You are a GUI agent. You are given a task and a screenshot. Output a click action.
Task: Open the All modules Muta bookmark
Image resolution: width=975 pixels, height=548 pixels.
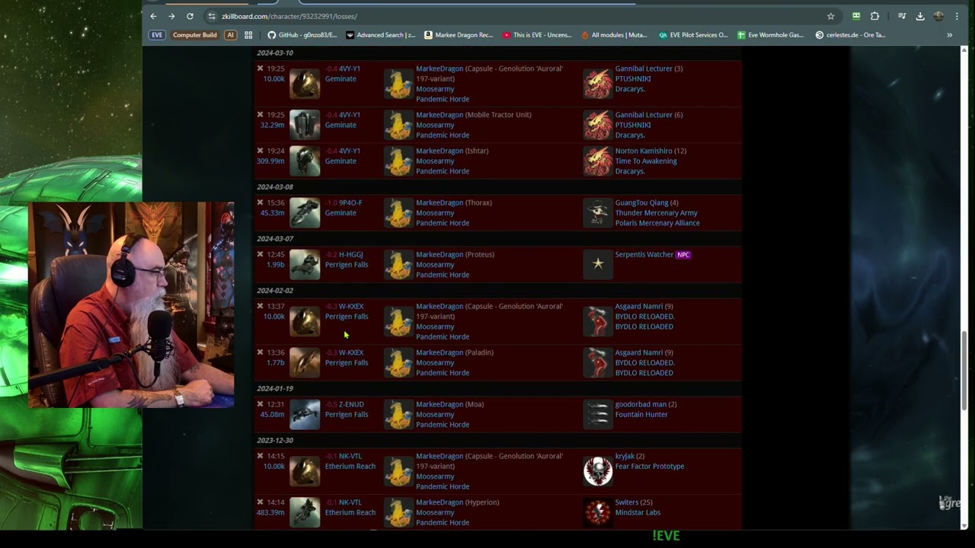click(x=614, y=35)
